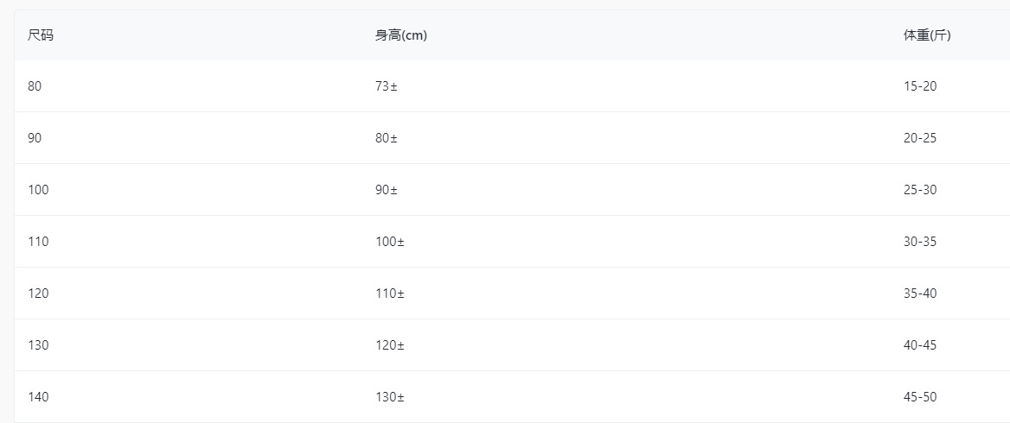The image size is (1010, 423).
Task: Click the 尺码 column header
Action: 42,35
